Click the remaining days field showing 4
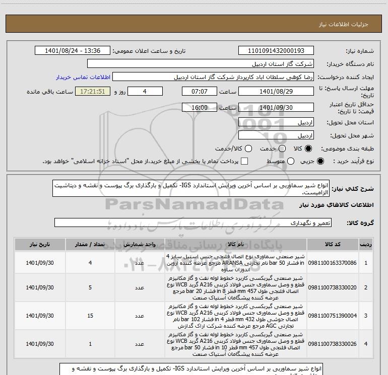The width and height of the screenshot is (388, 375). [x=145, y=91]
